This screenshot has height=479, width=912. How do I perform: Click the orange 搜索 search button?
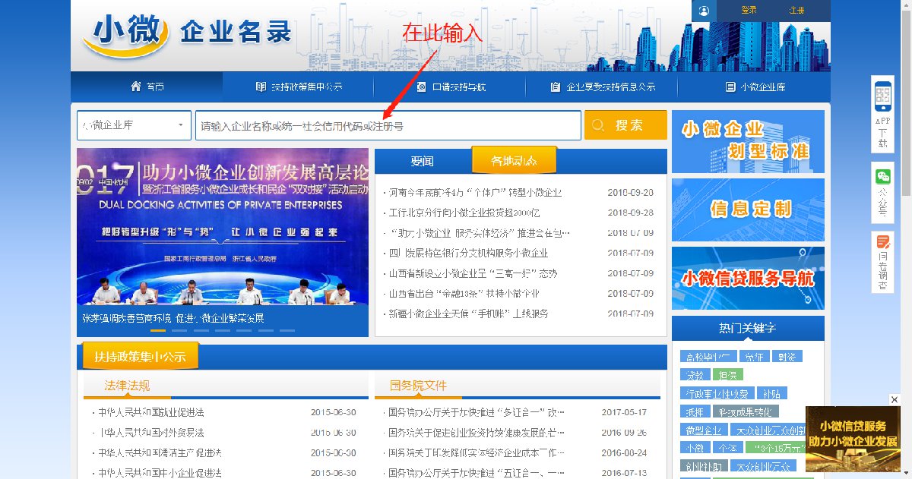pyautogui.click(x=625, y=125)
